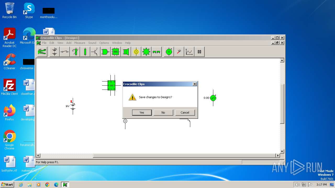This screenshot has width=335, height=188.
Task: Open the connectors toolbar icon
Action: tap(157, 52)
